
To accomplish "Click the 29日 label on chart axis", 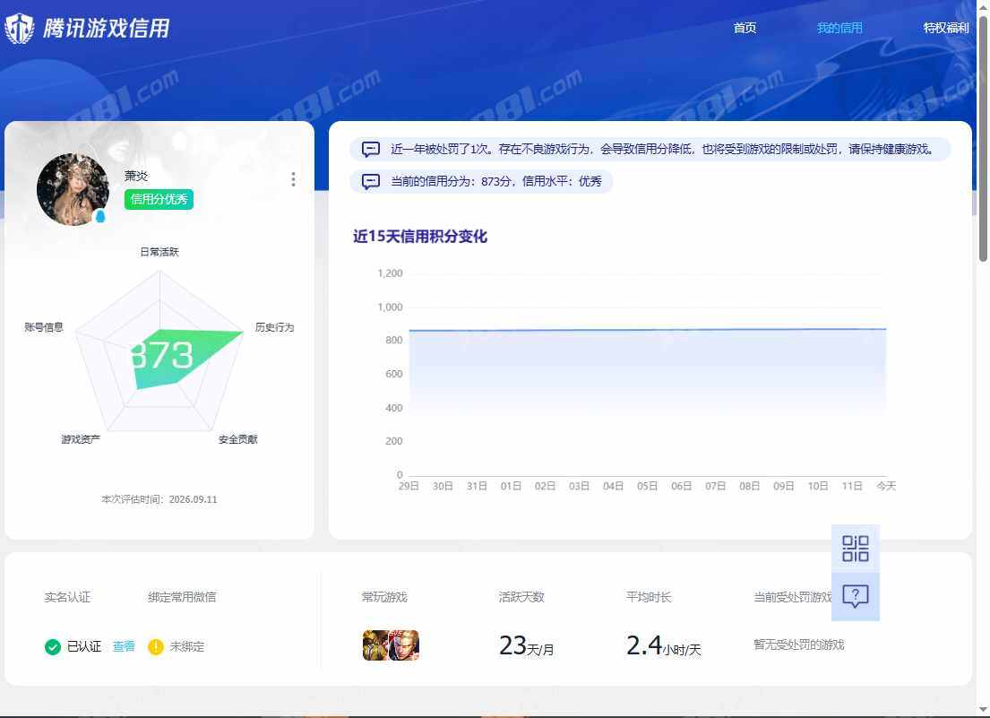I will click(409, 486).
